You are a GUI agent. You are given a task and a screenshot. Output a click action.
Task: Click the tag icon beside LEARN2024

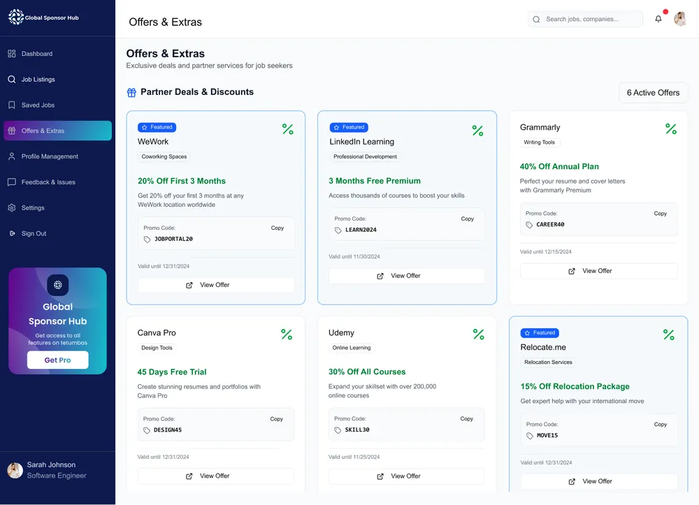point(338,230)
